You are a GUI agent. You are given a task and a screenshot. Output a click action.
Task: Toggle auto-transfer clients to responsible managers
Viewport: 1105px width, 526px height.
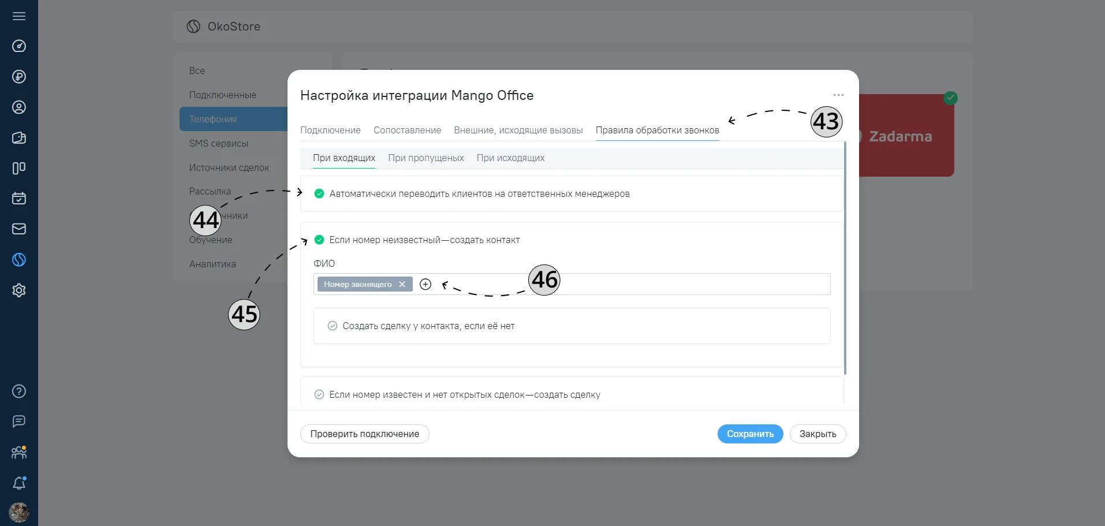(x=319, y=193)
